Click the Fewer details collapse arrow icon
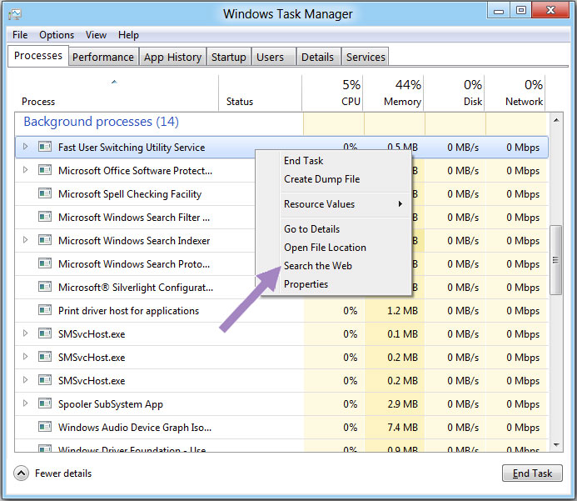 click(x=22, y=473)
